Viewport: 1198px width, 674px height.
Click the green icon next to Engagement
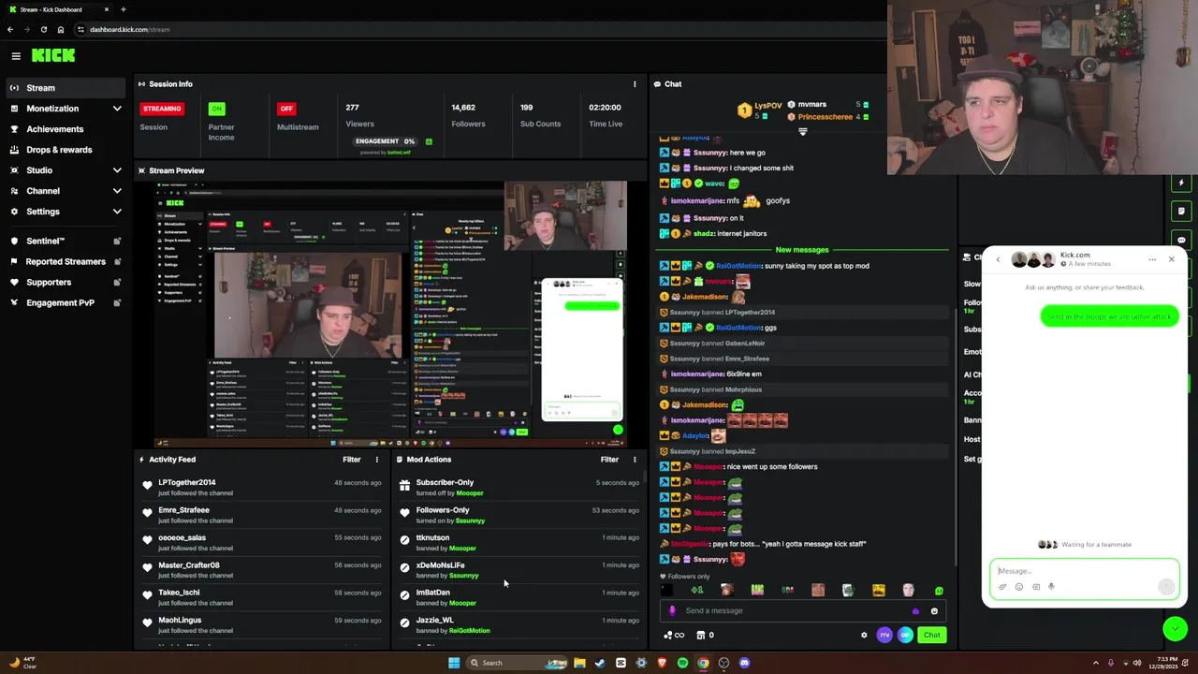[429, 141]
